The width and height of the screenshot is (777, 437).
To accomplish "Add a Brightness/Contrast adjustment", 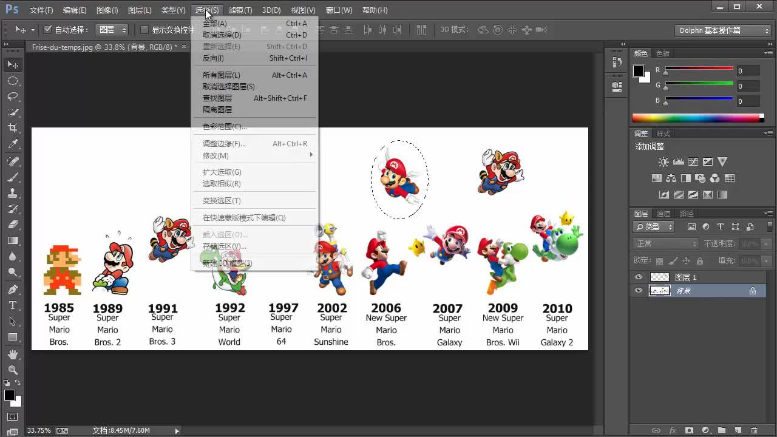I will (x=662, y=162).
